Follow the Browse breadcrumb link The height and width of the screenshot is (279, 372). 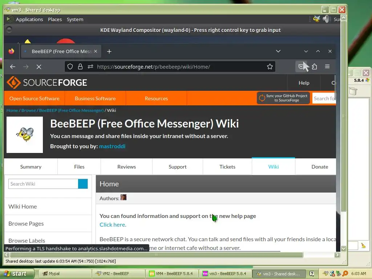[x=28, y=110]
